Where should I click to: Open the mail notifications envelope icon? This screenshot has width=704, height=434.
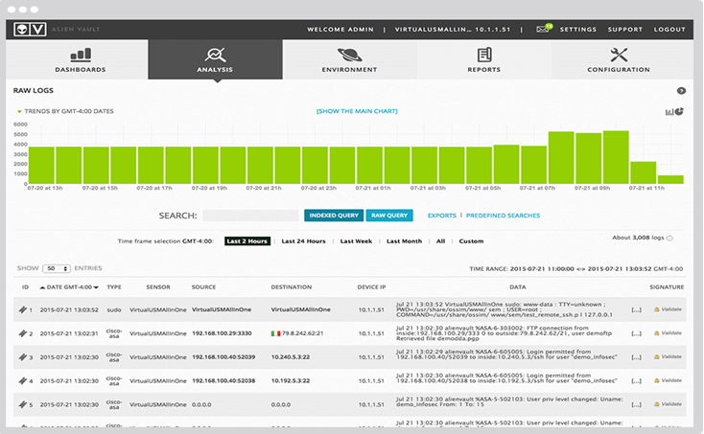tap(542, 29)
